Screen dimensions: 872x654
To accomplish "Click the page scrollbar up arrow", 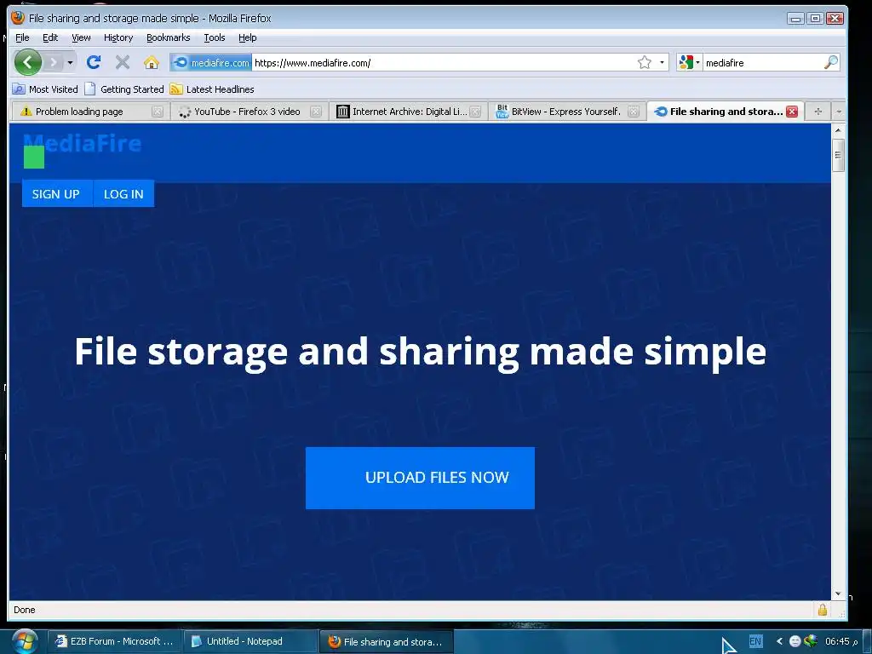I will point(838,129).
